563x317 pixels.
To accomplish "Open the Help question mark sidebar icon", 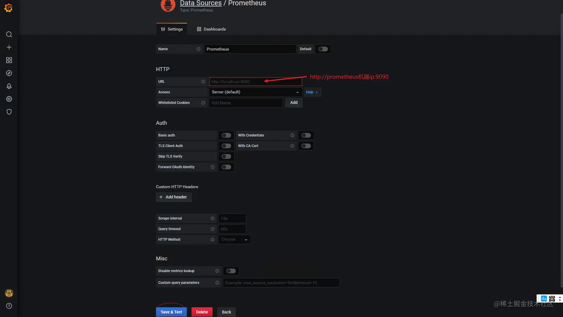I will pyautogui.click(x=9, y=306).
